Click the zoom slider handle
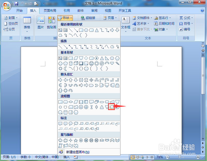Image resolution: width=207 pixels, height=161 pixels. click(x=180, y=157)
